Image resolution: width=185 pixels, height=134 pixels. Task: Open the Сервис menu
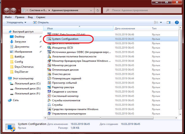41,17
